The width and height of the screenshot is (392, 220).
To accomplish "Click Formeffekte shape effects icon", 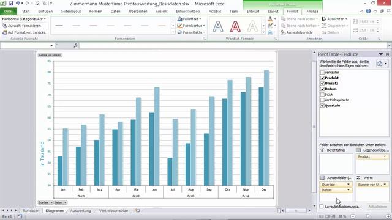I will [179, 32].
